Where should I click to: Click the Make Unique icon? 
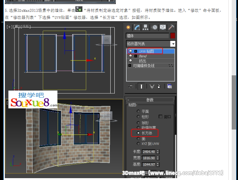coord(152,86)
